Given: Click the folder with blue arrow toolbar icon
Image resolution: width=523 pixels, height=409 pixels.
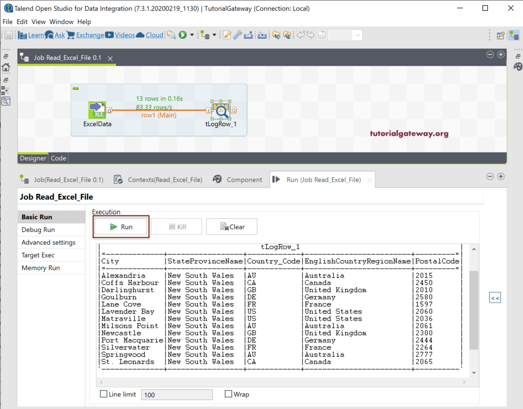Looking at the screenshot, I should tap(276, 35).
